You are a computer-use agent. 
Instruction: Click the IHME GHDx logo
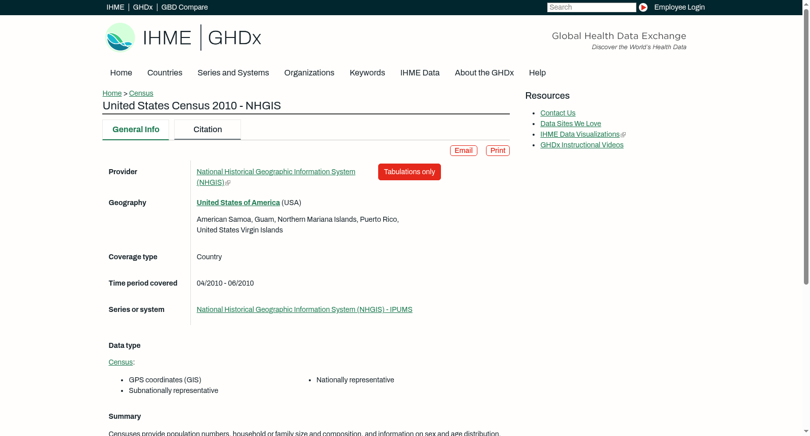pyautogui.click(x=183, y=37)
